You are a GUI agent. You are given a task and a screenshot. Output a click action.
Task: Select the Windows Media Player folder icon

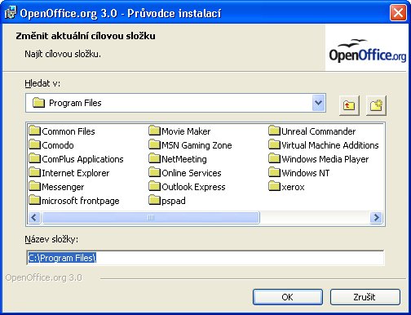(x=274, y=158)
